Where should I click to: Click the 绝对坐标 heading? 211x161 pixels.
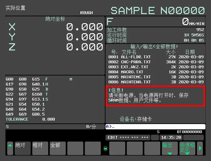[x=55, y=19]
